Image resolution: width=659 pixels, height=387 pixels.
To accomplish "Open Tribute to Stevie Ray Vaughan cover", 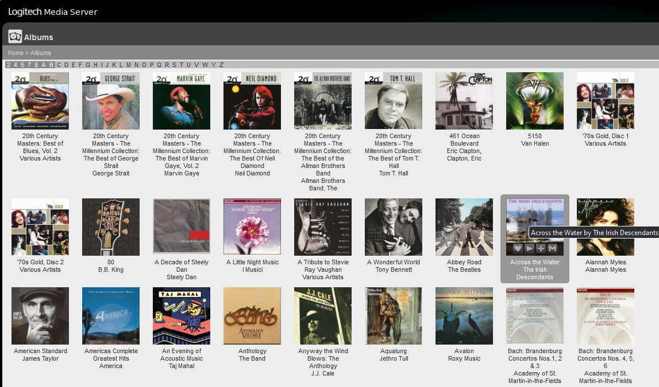I will tap(323, 227).
